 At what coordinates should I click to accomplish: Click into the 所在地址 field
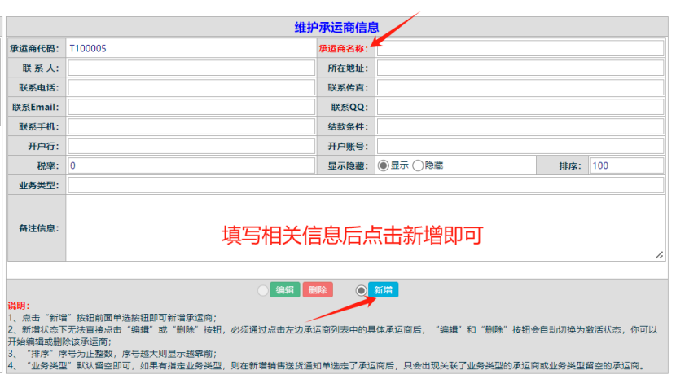click(520, 68)
